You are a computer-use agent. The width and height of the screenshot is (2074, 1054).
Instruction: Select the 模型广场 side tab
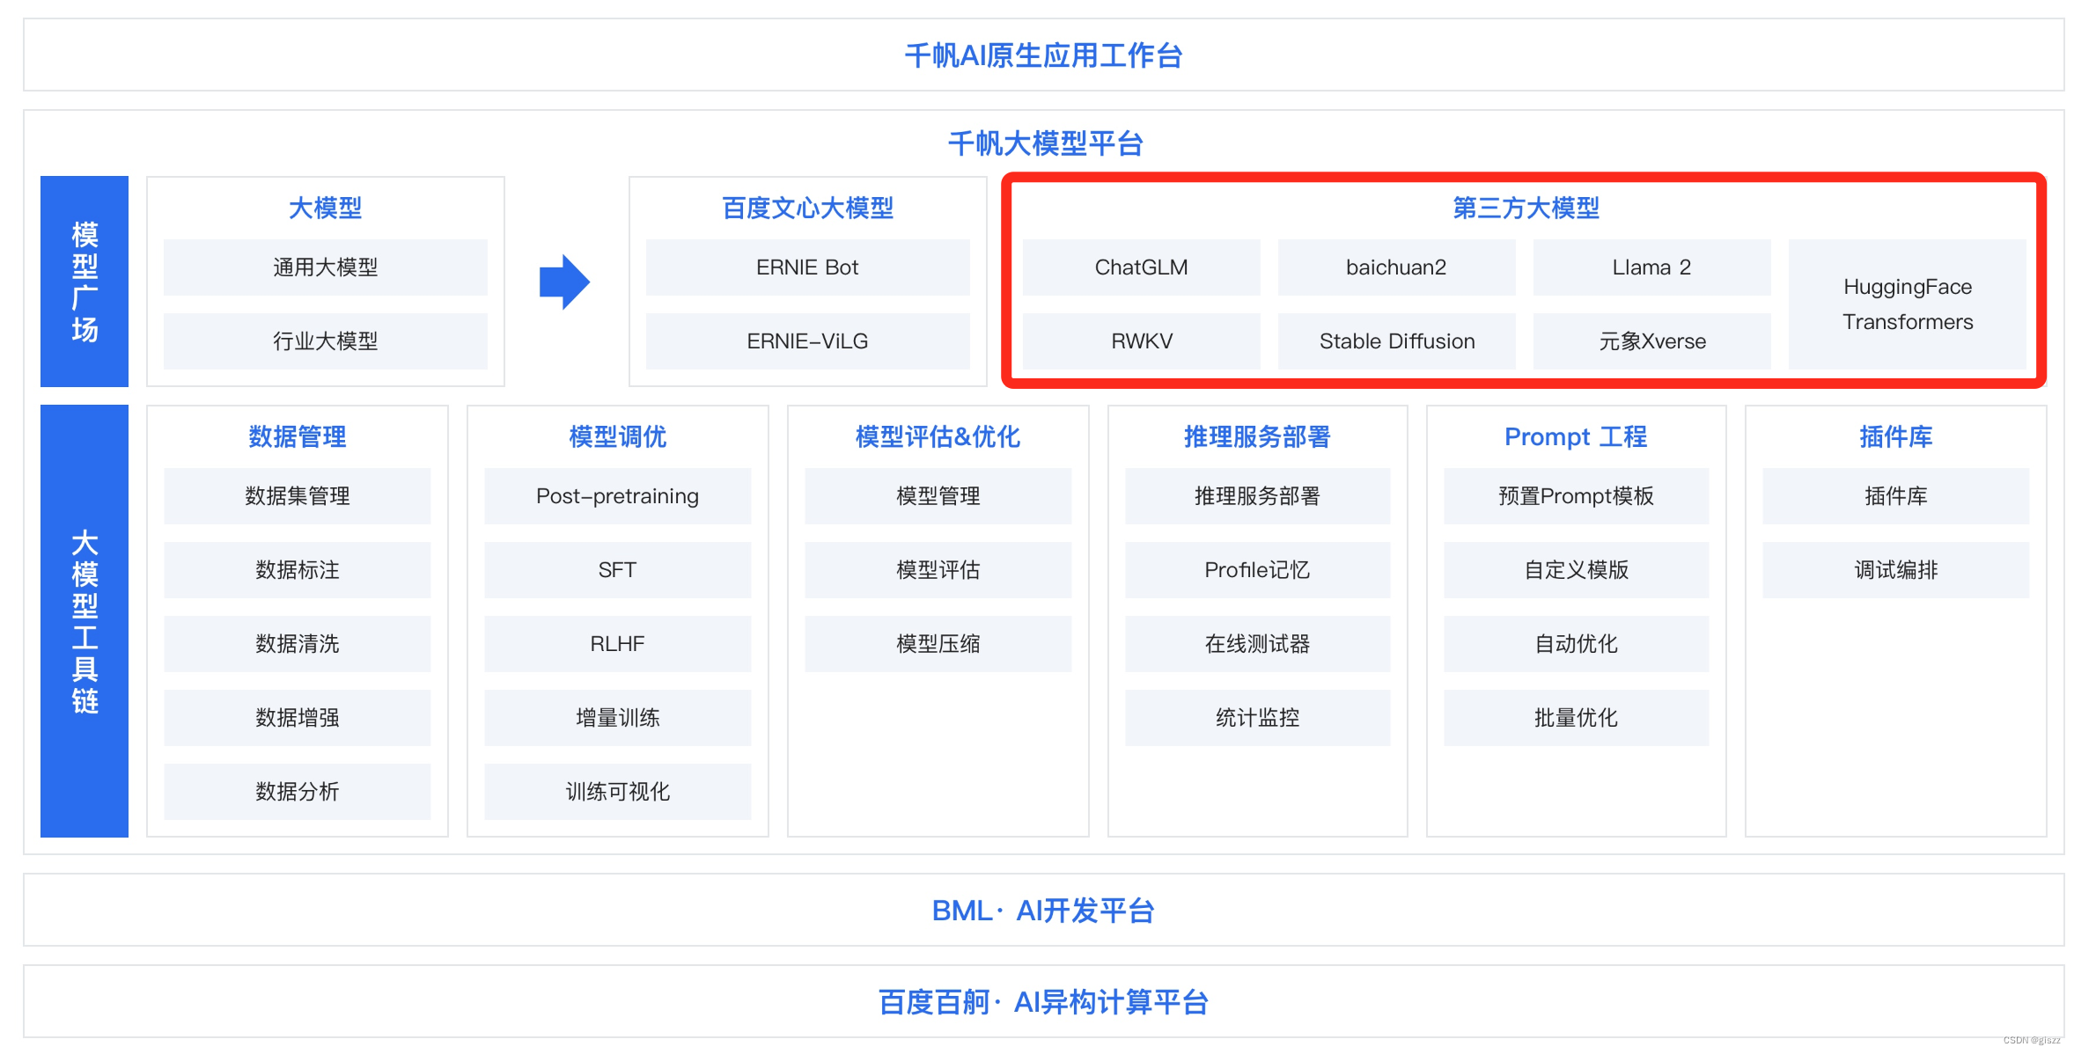click(x=85, y=282)
